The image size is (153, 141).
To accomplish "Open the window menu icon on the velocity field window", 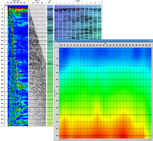I will pyautogui.click(x=55, y=41).
